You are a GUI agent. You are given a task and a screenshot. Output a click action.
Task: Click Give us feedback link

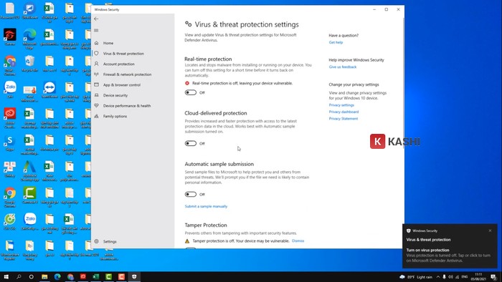343,67
